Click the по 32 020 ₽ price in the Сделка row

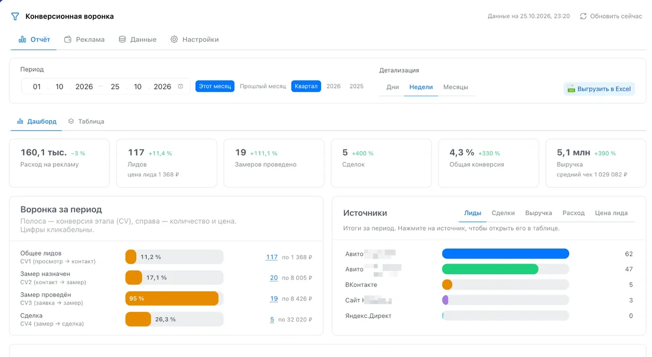[295, 320]
